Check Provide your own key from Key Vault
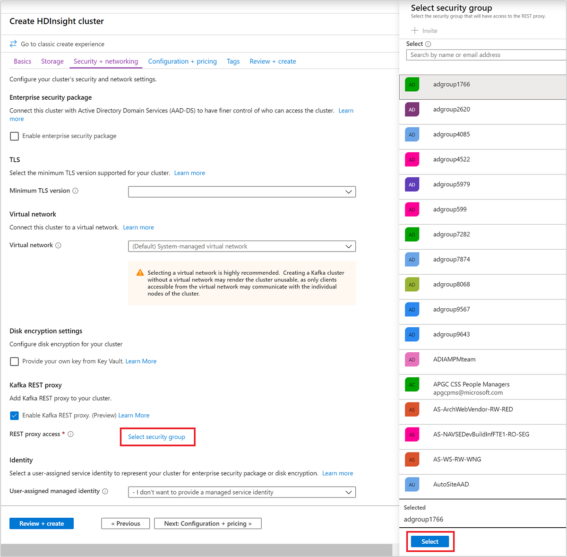567x557 pixels. click(15, 361)
